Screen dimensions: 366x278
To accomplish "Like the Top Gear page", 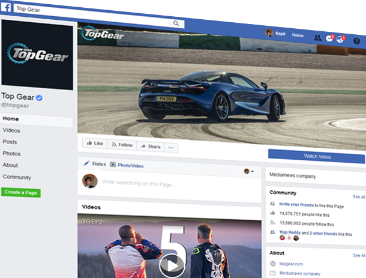I will [95, 144].
